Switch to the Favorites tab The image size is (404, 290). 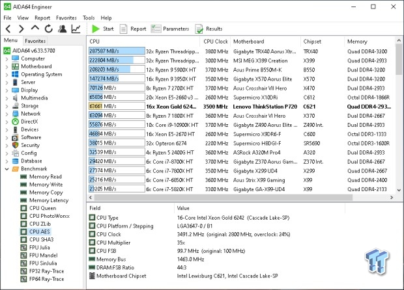click(x=35, y=41)
